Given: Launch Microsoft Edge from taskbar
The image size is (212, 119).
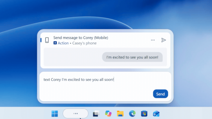Looking at the screenshot, I should click(132, 114).
